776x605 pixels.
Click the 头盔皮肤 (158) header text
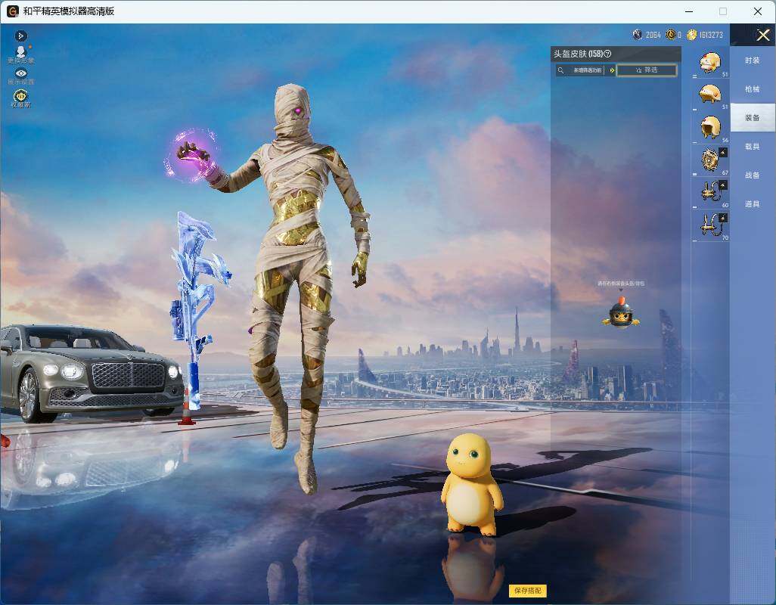[x=578, y=54]
